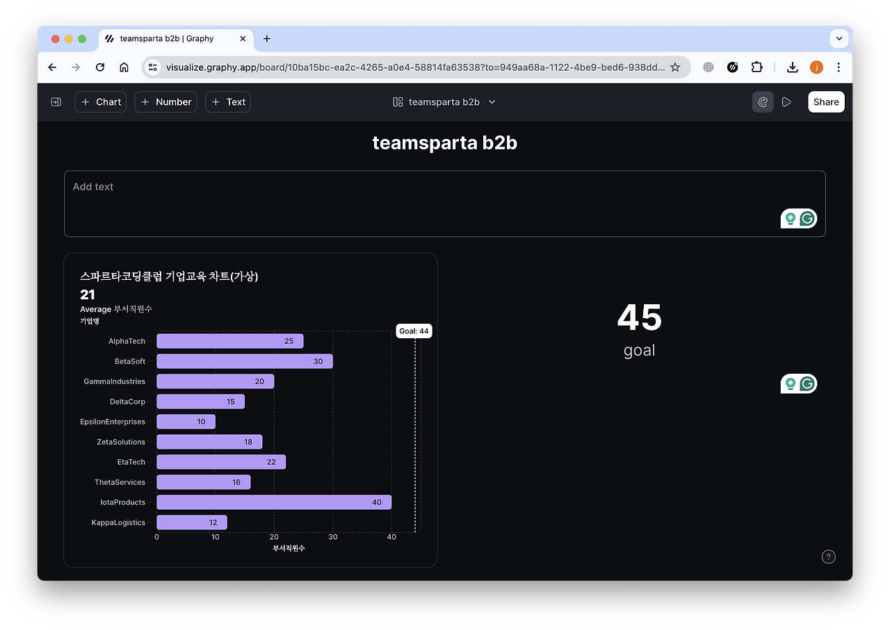The image size is (890, 630).
Task: Click into the Add text field
Action: coord(445,204)
